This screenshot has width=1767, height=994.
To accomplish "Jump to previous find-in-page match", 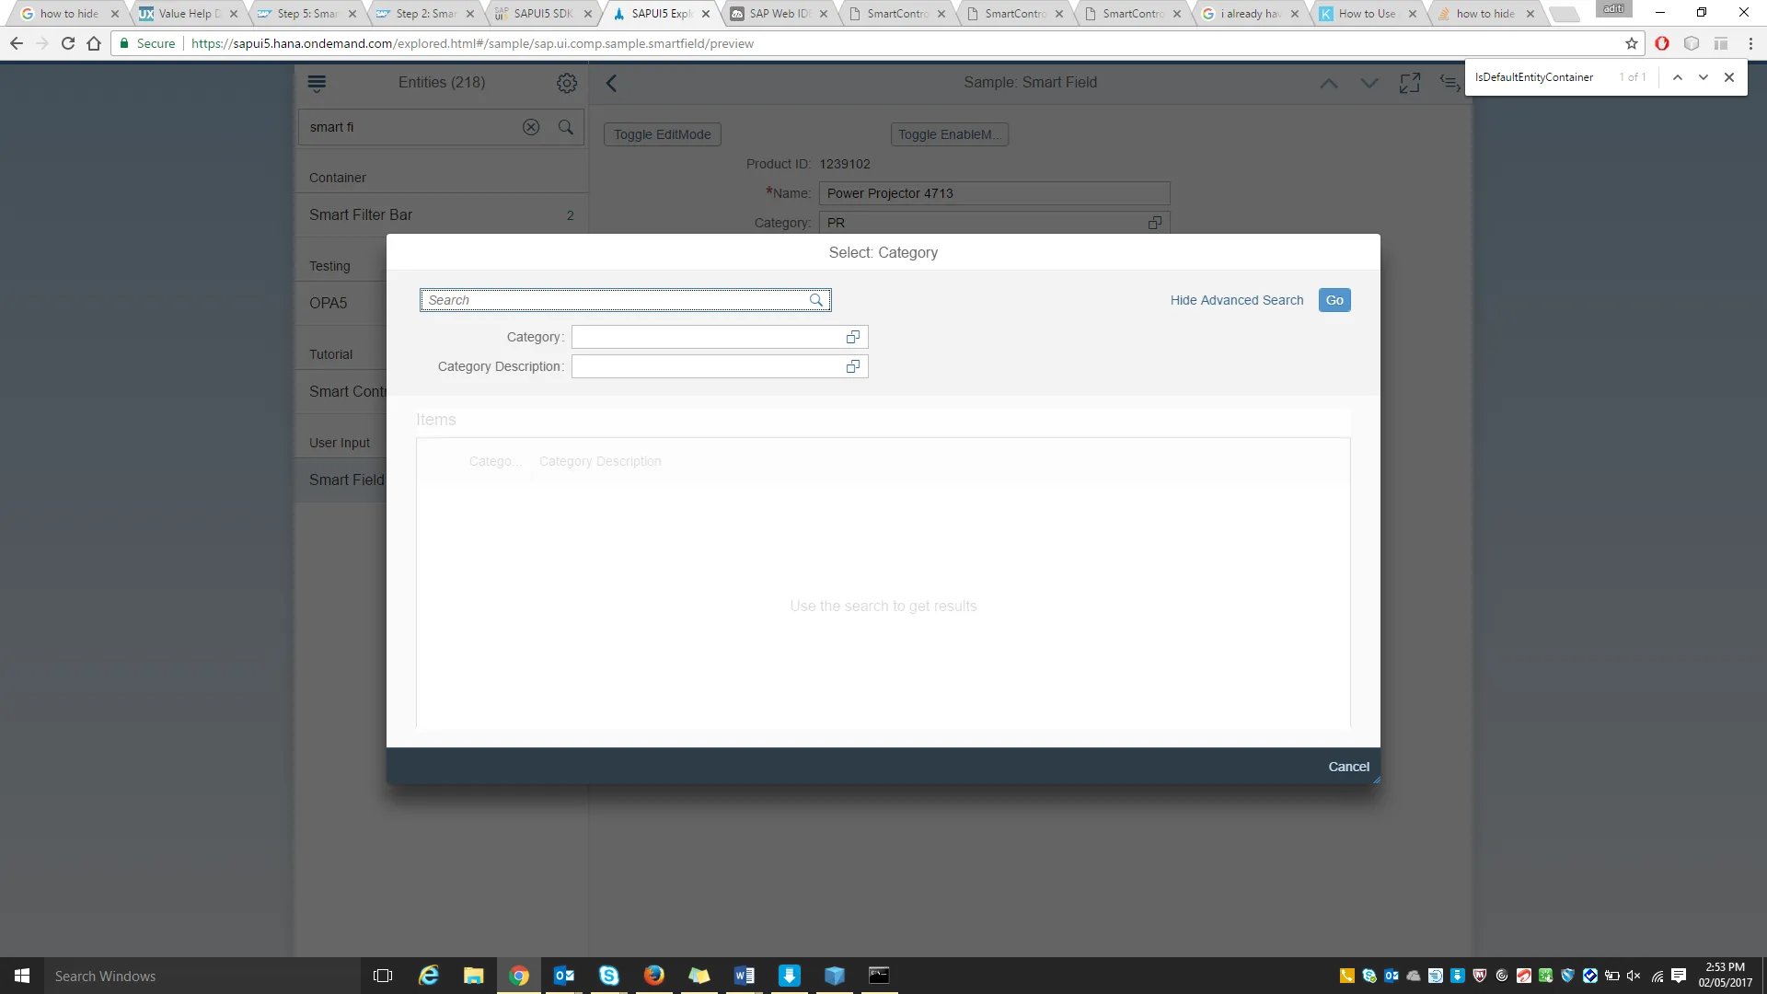I will 1678,77.
